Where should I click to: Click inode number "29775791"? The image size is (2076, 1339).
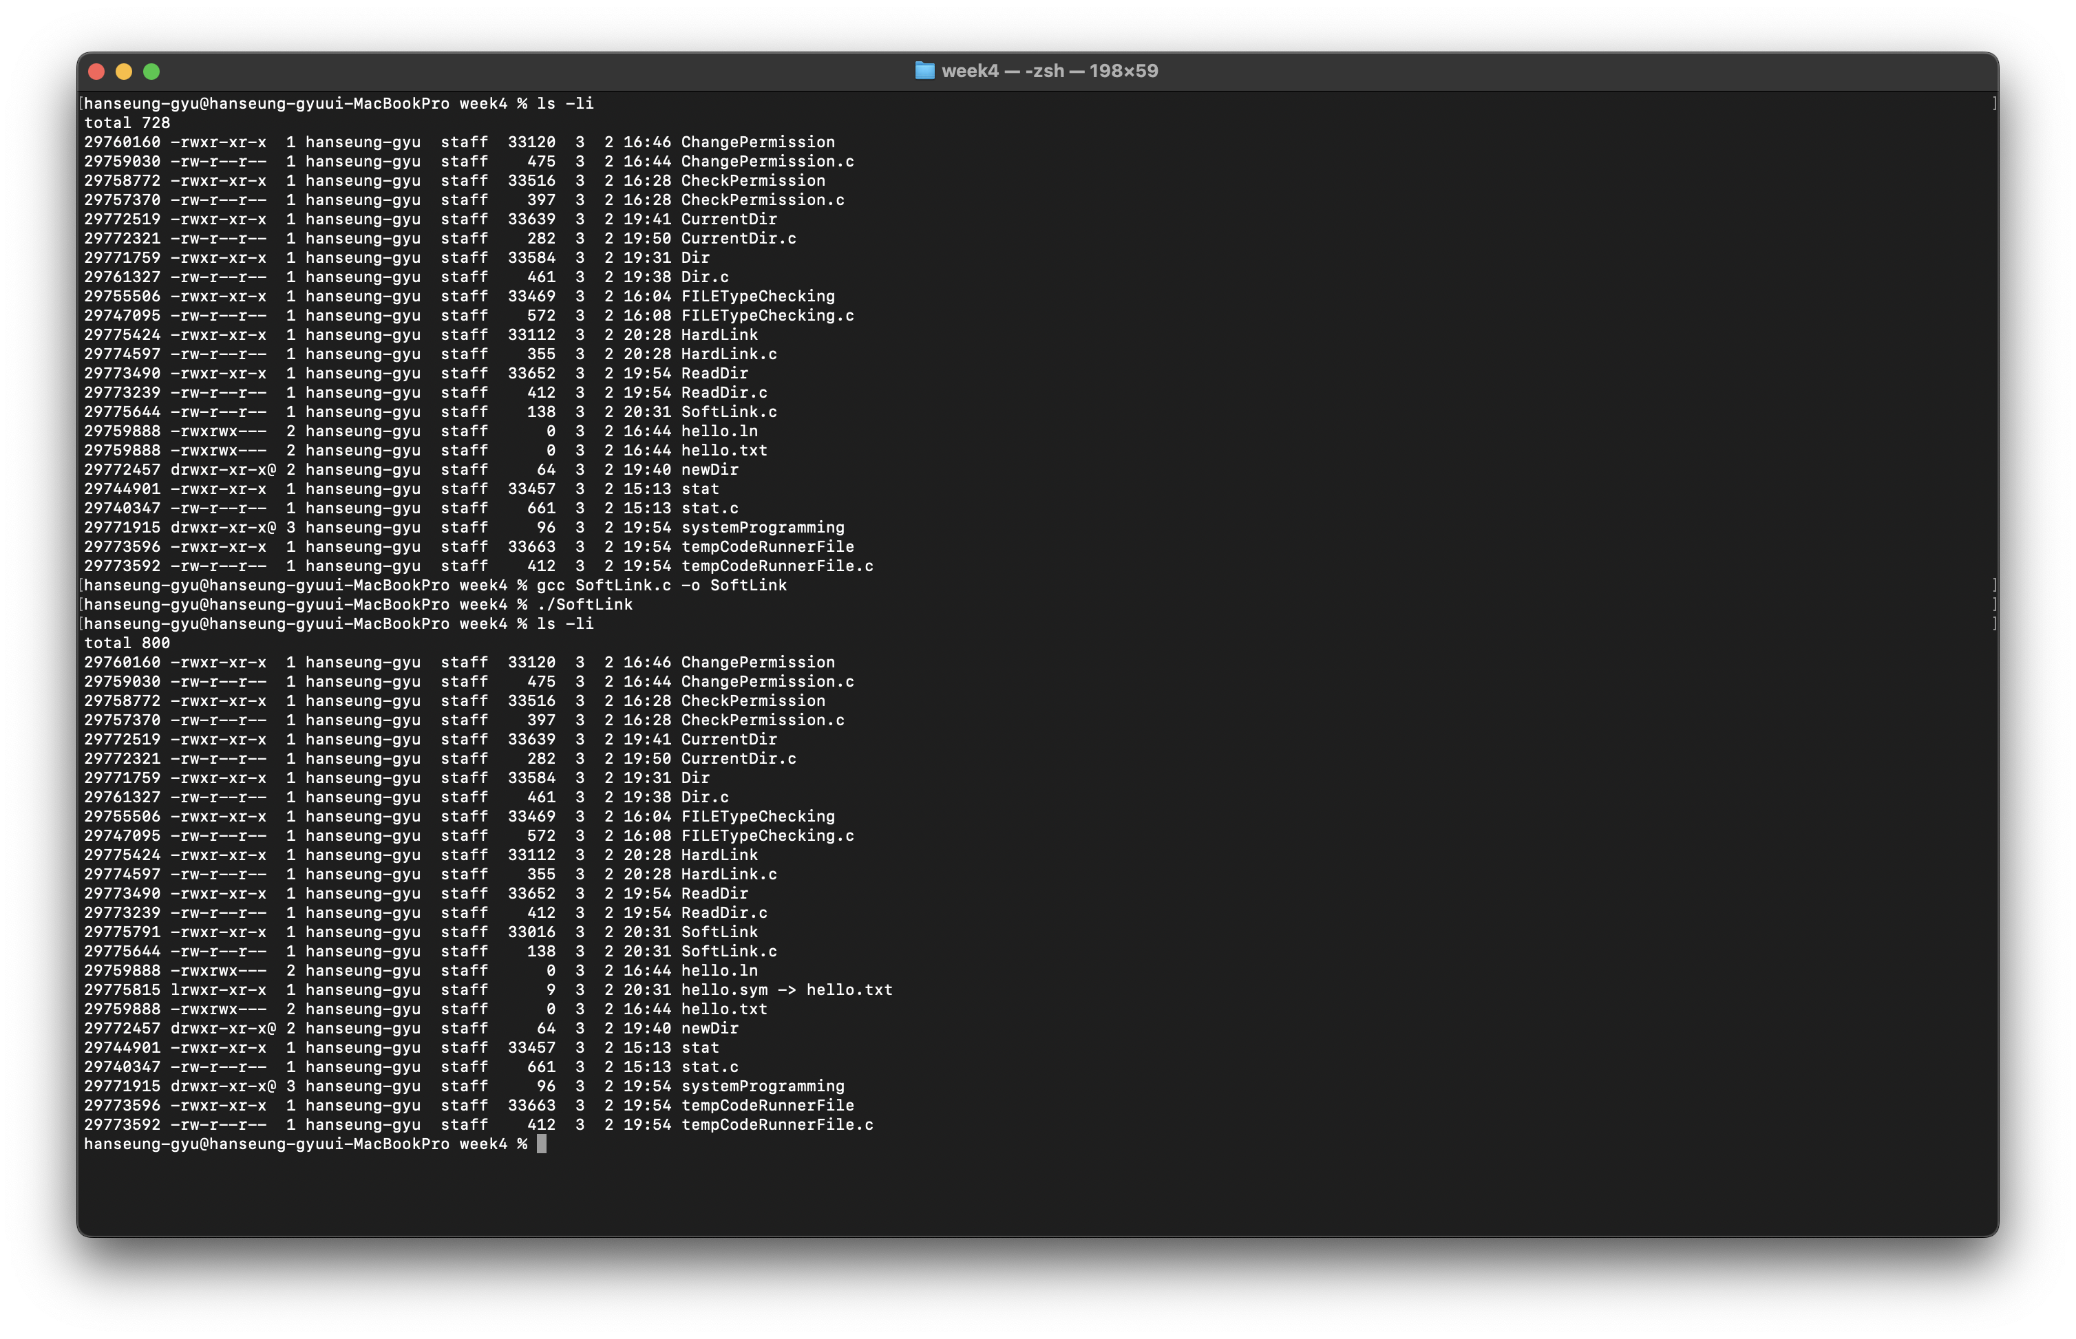coord(122,931)
